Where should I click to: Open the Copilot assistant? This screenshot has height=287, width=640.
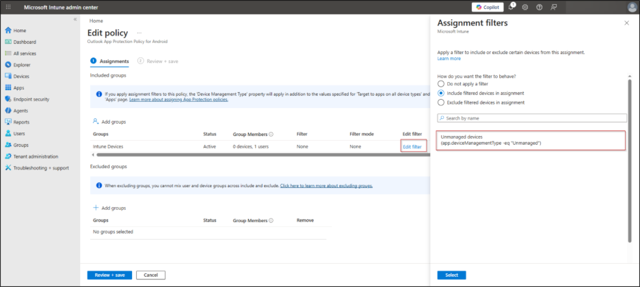[x=487, y=7]
